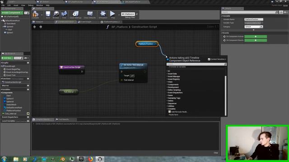The image size is (289, 162).
Task: Click the Tick Interval variable node
Action: [x=69, y=92]
